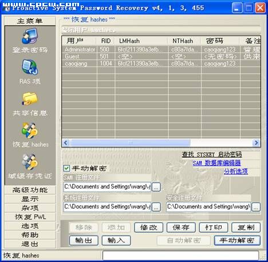Image resolution: width=268 pixels, height=262 pixels.
Task: Open the 帮助 menu item
Action: (30, 235)
